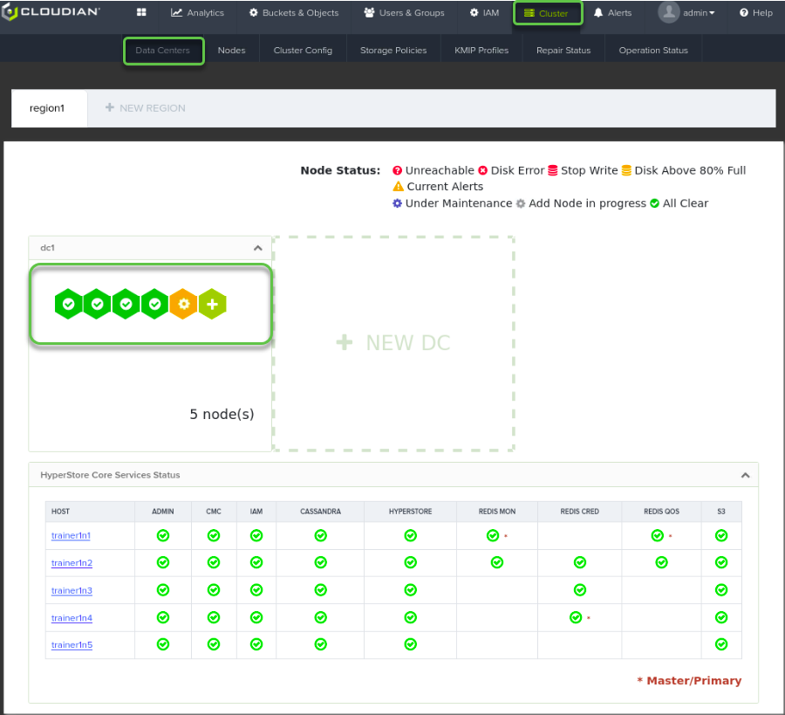Collapse HyperStore Core Services Status section
The image size is (785, 715).
click(746, 475)
